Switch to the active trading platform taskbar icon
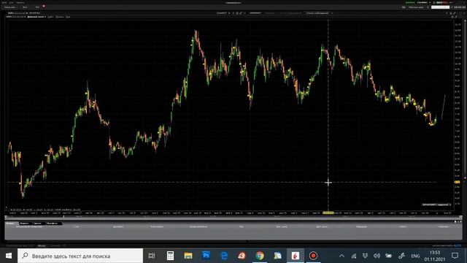This screenshot has height=263, width=467. tap(296, 256)
